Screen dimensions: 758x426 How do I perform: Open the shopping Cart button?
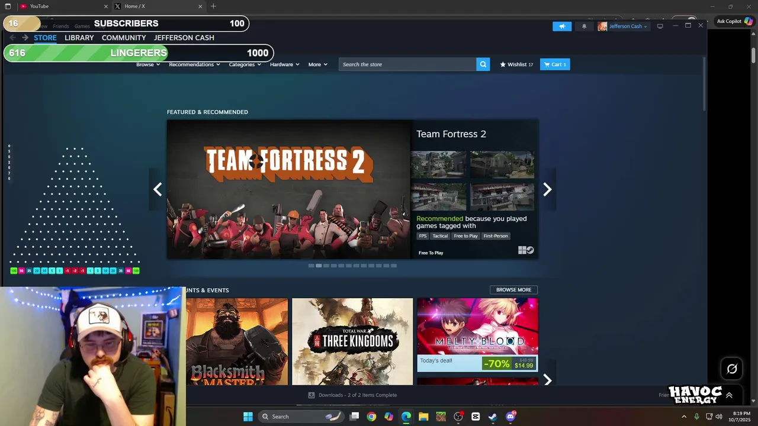[x=555, y=64]
